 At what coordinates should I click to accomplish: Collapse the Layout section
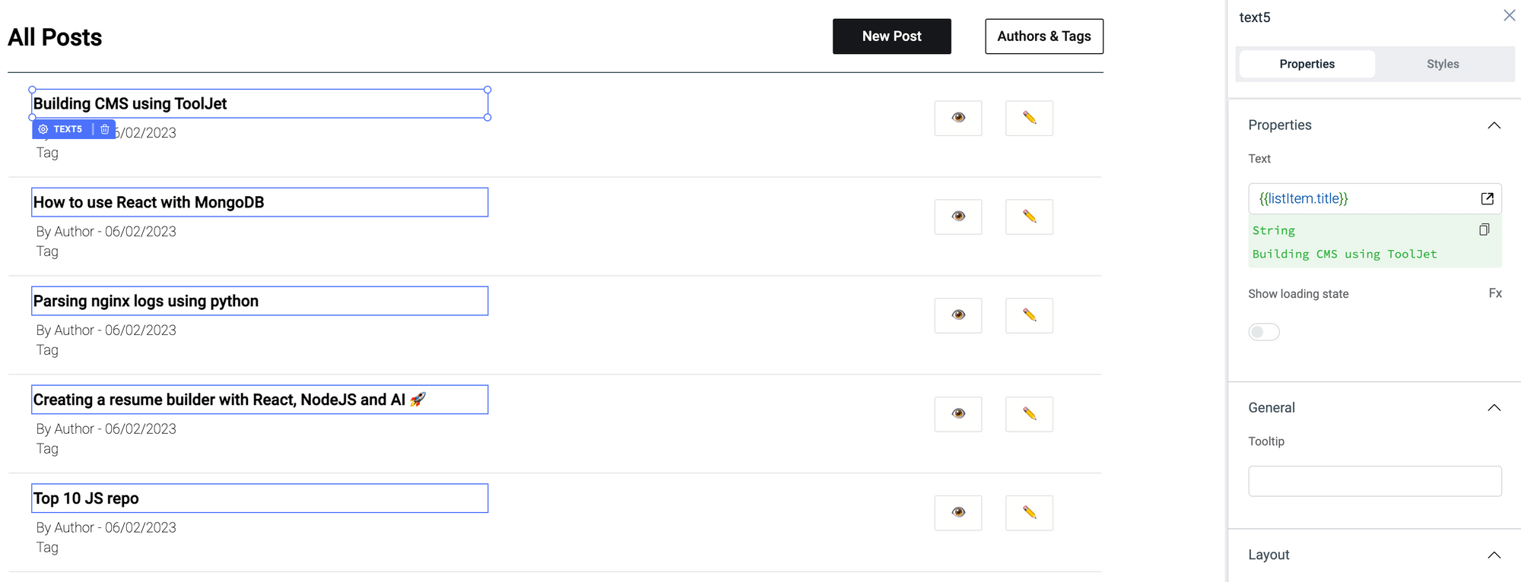point(1494,555)
